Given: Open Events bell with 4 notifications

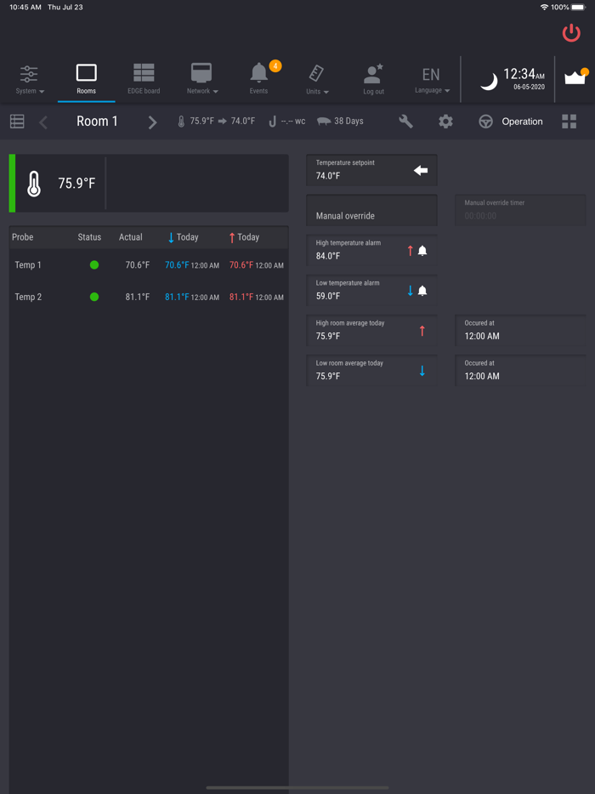Looking at the screenshot, I should 259,80.
